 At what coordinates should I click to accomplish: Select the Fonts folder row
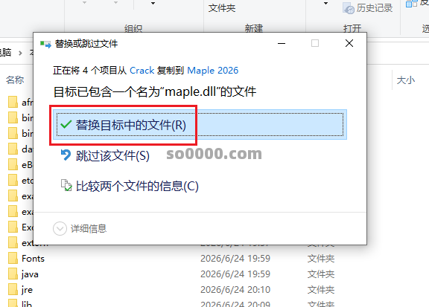[171, 259]
